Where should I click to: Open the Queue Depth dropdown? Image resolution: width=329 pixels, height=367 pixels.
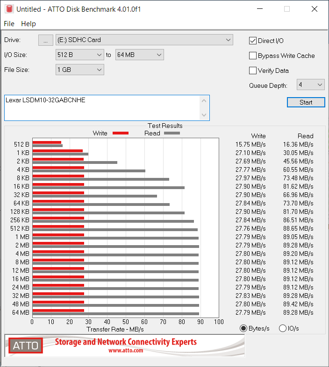coord(311,85)
